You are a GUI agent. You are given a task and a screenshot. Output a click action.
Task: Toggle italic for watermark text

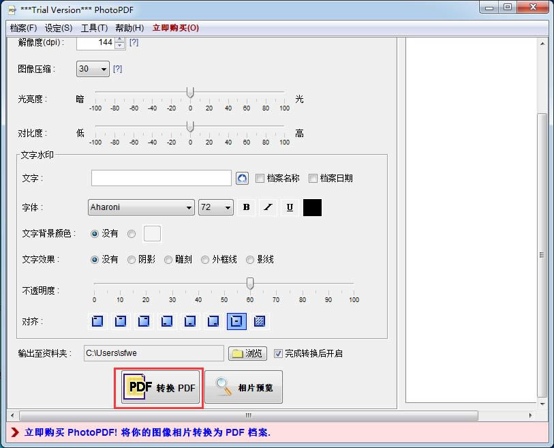click(268, 207)
